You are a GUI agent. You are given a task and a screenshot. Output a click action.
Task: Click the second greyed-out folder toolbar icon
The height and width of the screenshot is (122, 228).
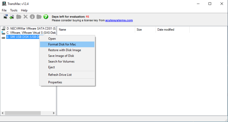point(39,17)
